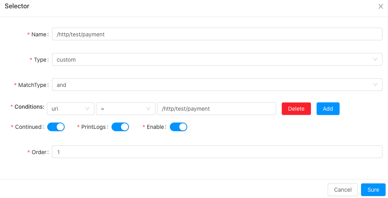
Task: Confirm with the Sure button
Action: (373, 190)
